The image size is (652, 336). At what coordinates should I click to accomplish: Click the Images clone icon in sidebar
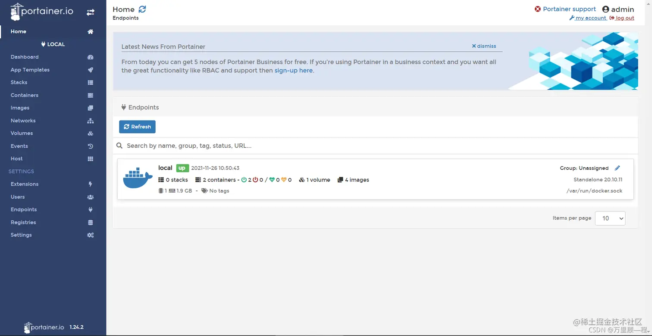point(90,108)
